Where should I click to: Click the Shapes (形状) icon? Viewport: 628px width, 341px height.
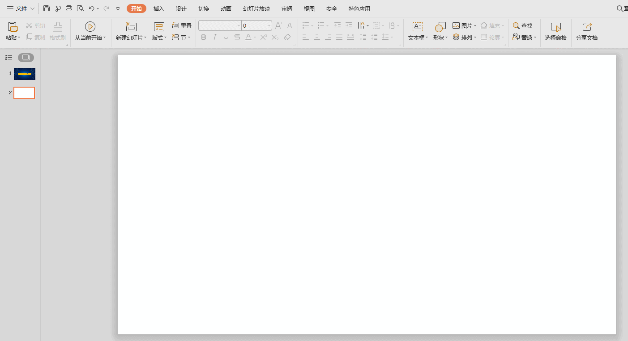pyautogui.click(x=440, y=27)
